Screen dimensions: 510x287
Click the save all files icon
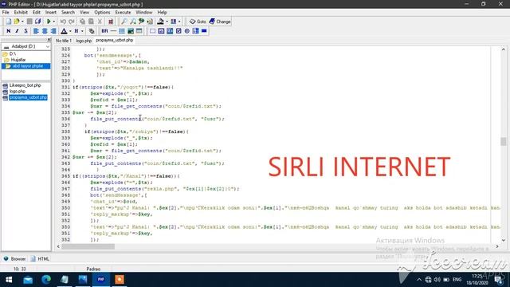37,22
